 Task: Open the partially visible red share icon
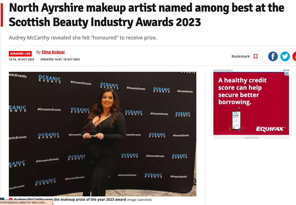(x=294, y=56)
